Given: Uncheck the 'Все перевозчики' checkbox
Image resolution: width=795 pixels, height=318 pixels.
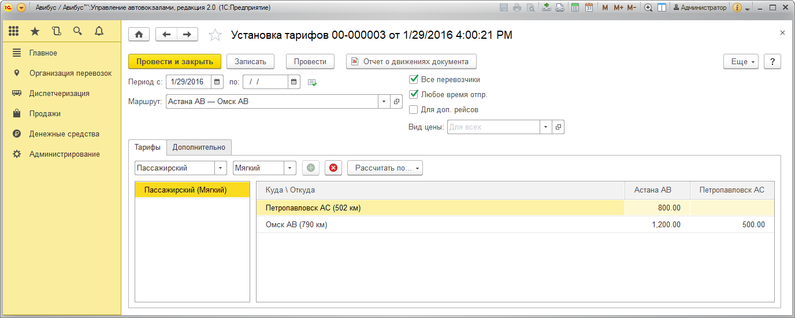Looking at the screenshot, I should [x=413, y=80].
